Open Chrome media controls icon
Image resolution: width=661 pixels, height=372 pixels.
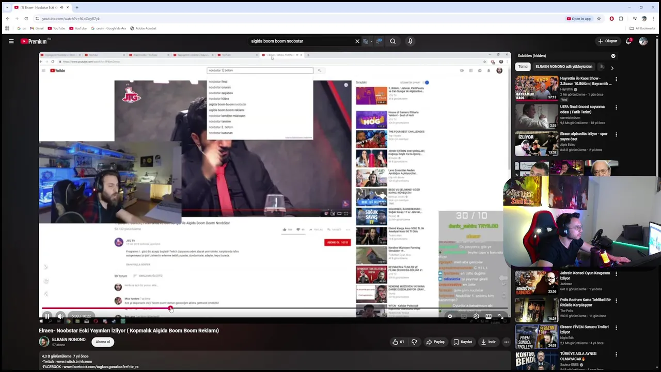pyautogui.click(x=634, y=19)
